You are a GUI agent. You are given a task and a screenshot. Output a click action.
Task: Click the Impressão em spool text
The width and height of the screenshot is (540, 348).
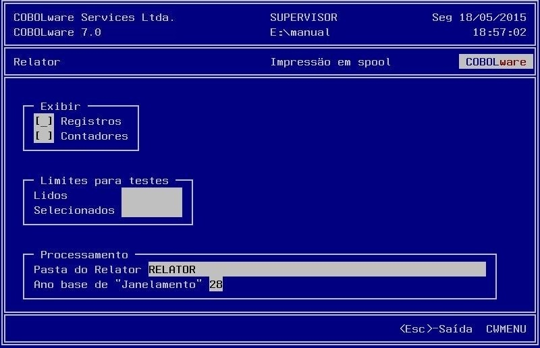[x=331, y=62]
